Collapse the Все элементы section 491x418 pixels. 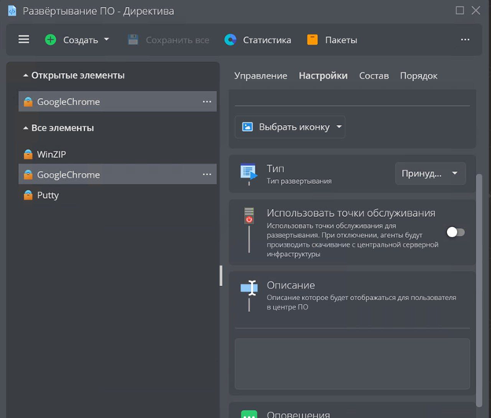point(26,128)
